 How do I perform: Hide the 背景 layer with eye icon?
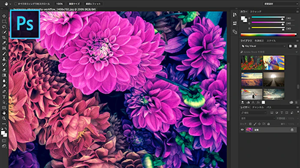tap(242, 130)
